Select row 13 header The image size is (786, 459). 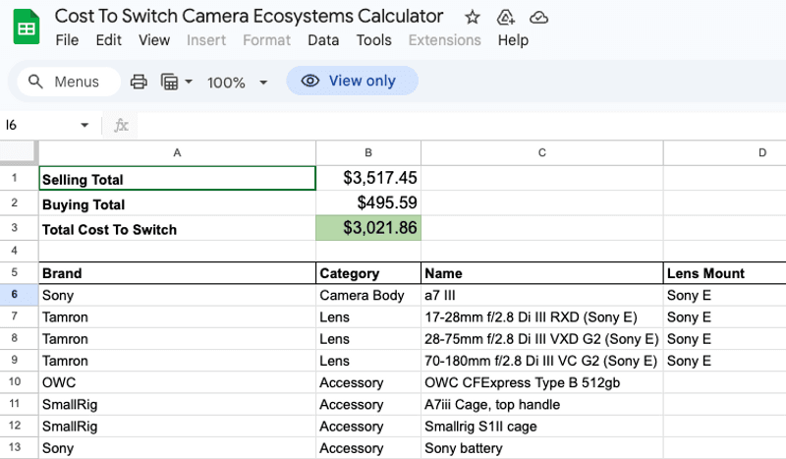pos(19,447)
